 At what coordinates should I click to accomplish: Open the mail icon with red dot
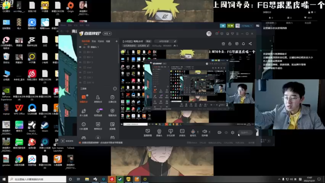[217, 34]
